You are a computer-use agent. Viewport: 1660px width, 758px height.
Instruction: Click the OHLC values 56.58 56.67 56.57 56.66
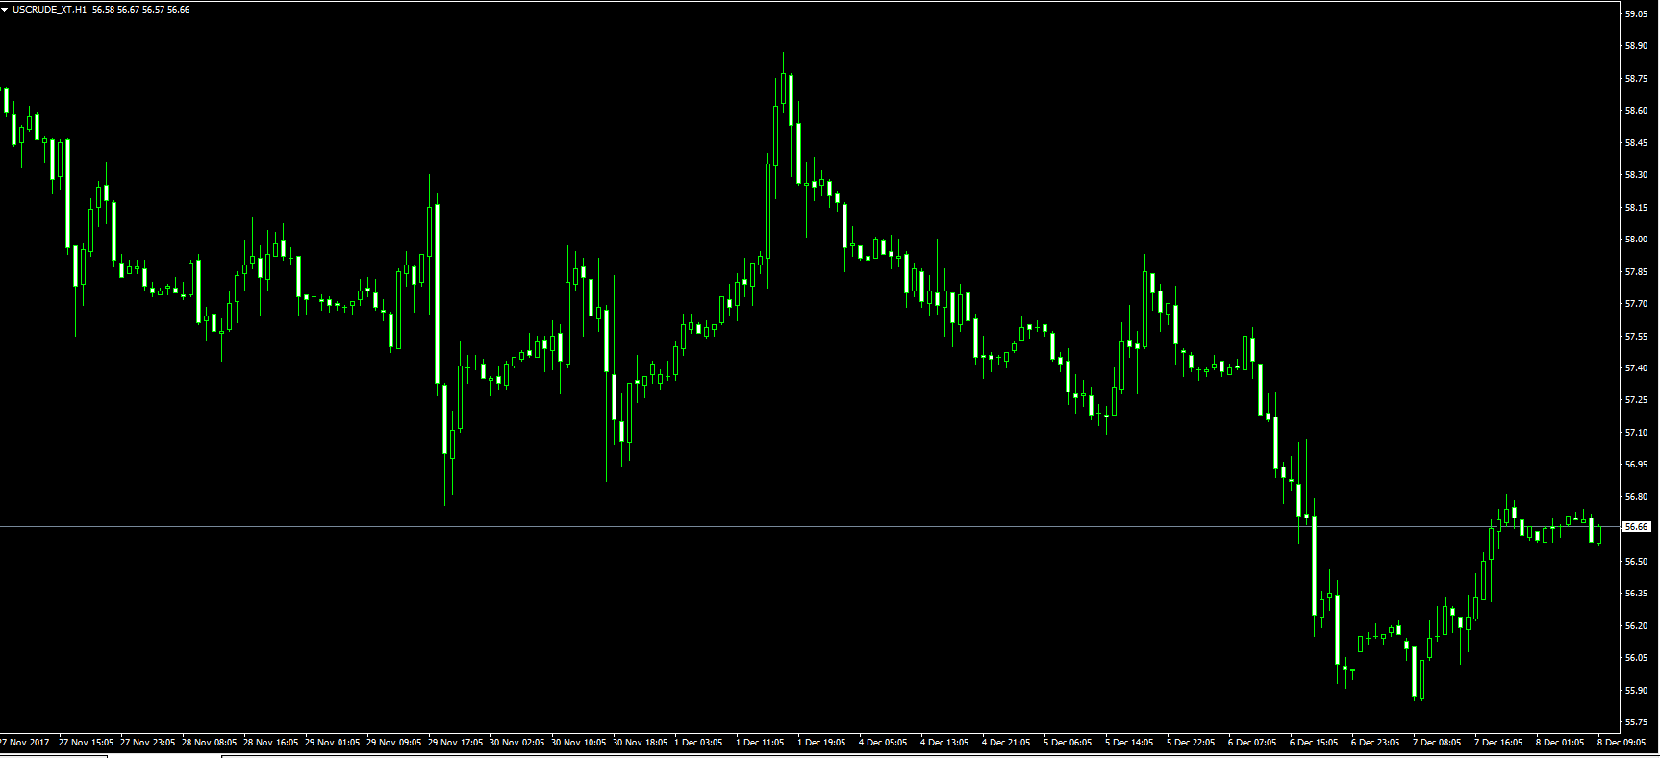(141, 10)
